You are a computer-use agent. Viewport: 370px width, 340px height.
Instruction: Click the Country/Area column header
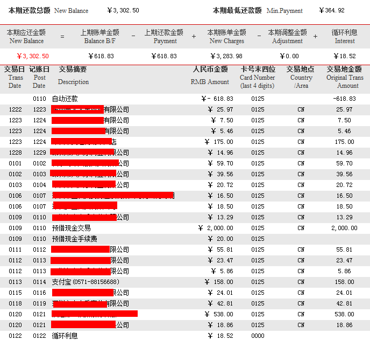(301, 77)
